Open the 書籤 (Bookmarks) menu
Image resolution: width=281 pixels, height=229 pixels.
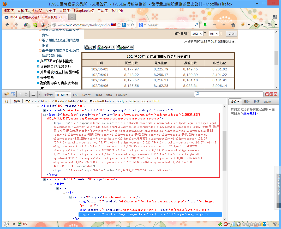pyautogui.click(x=65, y=11)
